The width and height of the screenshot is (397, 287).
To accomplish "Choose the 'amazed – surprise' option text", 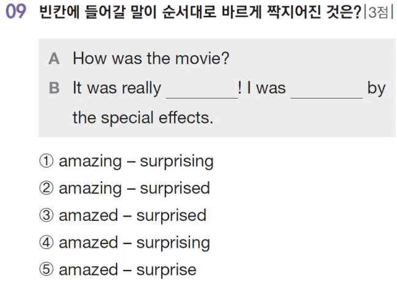I will point(128,270).
